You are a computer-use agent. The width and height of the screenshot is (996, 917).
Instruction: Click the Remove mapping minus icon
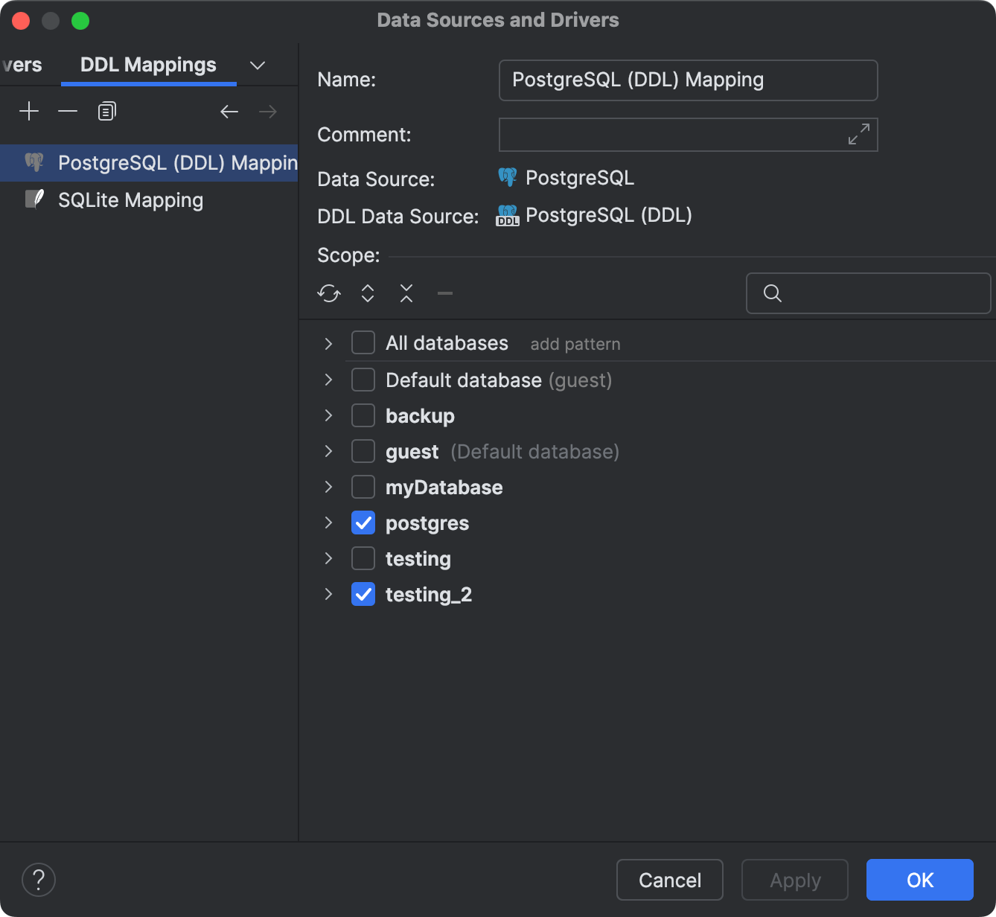tap(68, 111)
